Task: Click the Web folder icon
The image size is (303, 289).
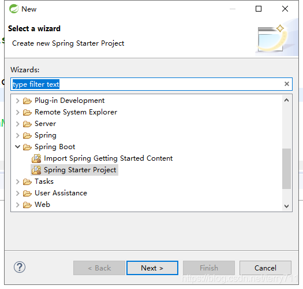Action: coord(27,205)
